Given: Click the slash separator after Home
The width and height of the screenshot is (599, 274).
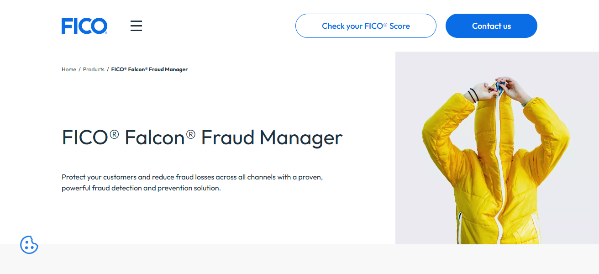Looking at the screenshot, I should (x=79, y=69).
